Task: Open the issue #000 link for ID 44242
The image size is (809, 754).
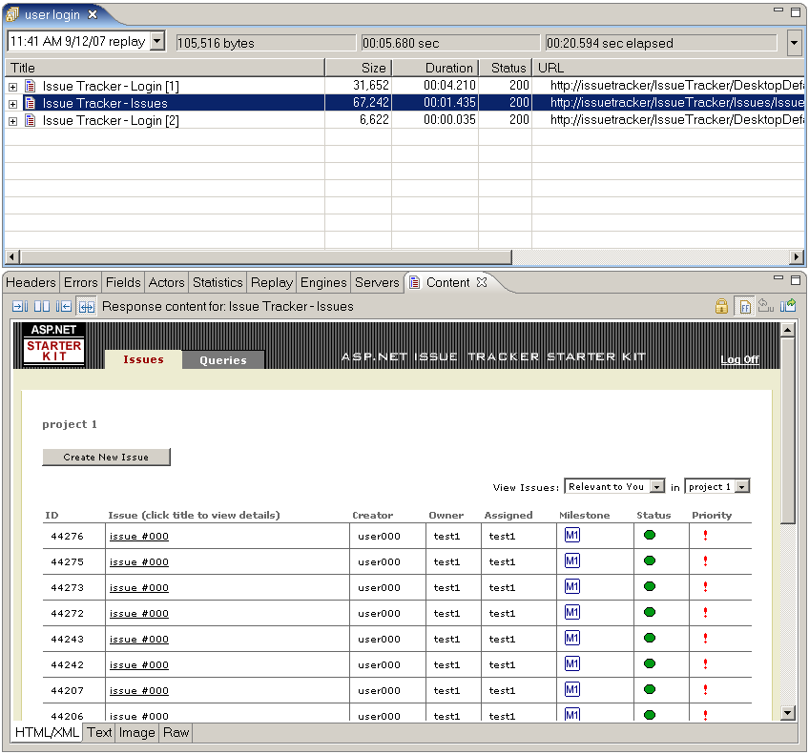Action: tap(138, 664)
